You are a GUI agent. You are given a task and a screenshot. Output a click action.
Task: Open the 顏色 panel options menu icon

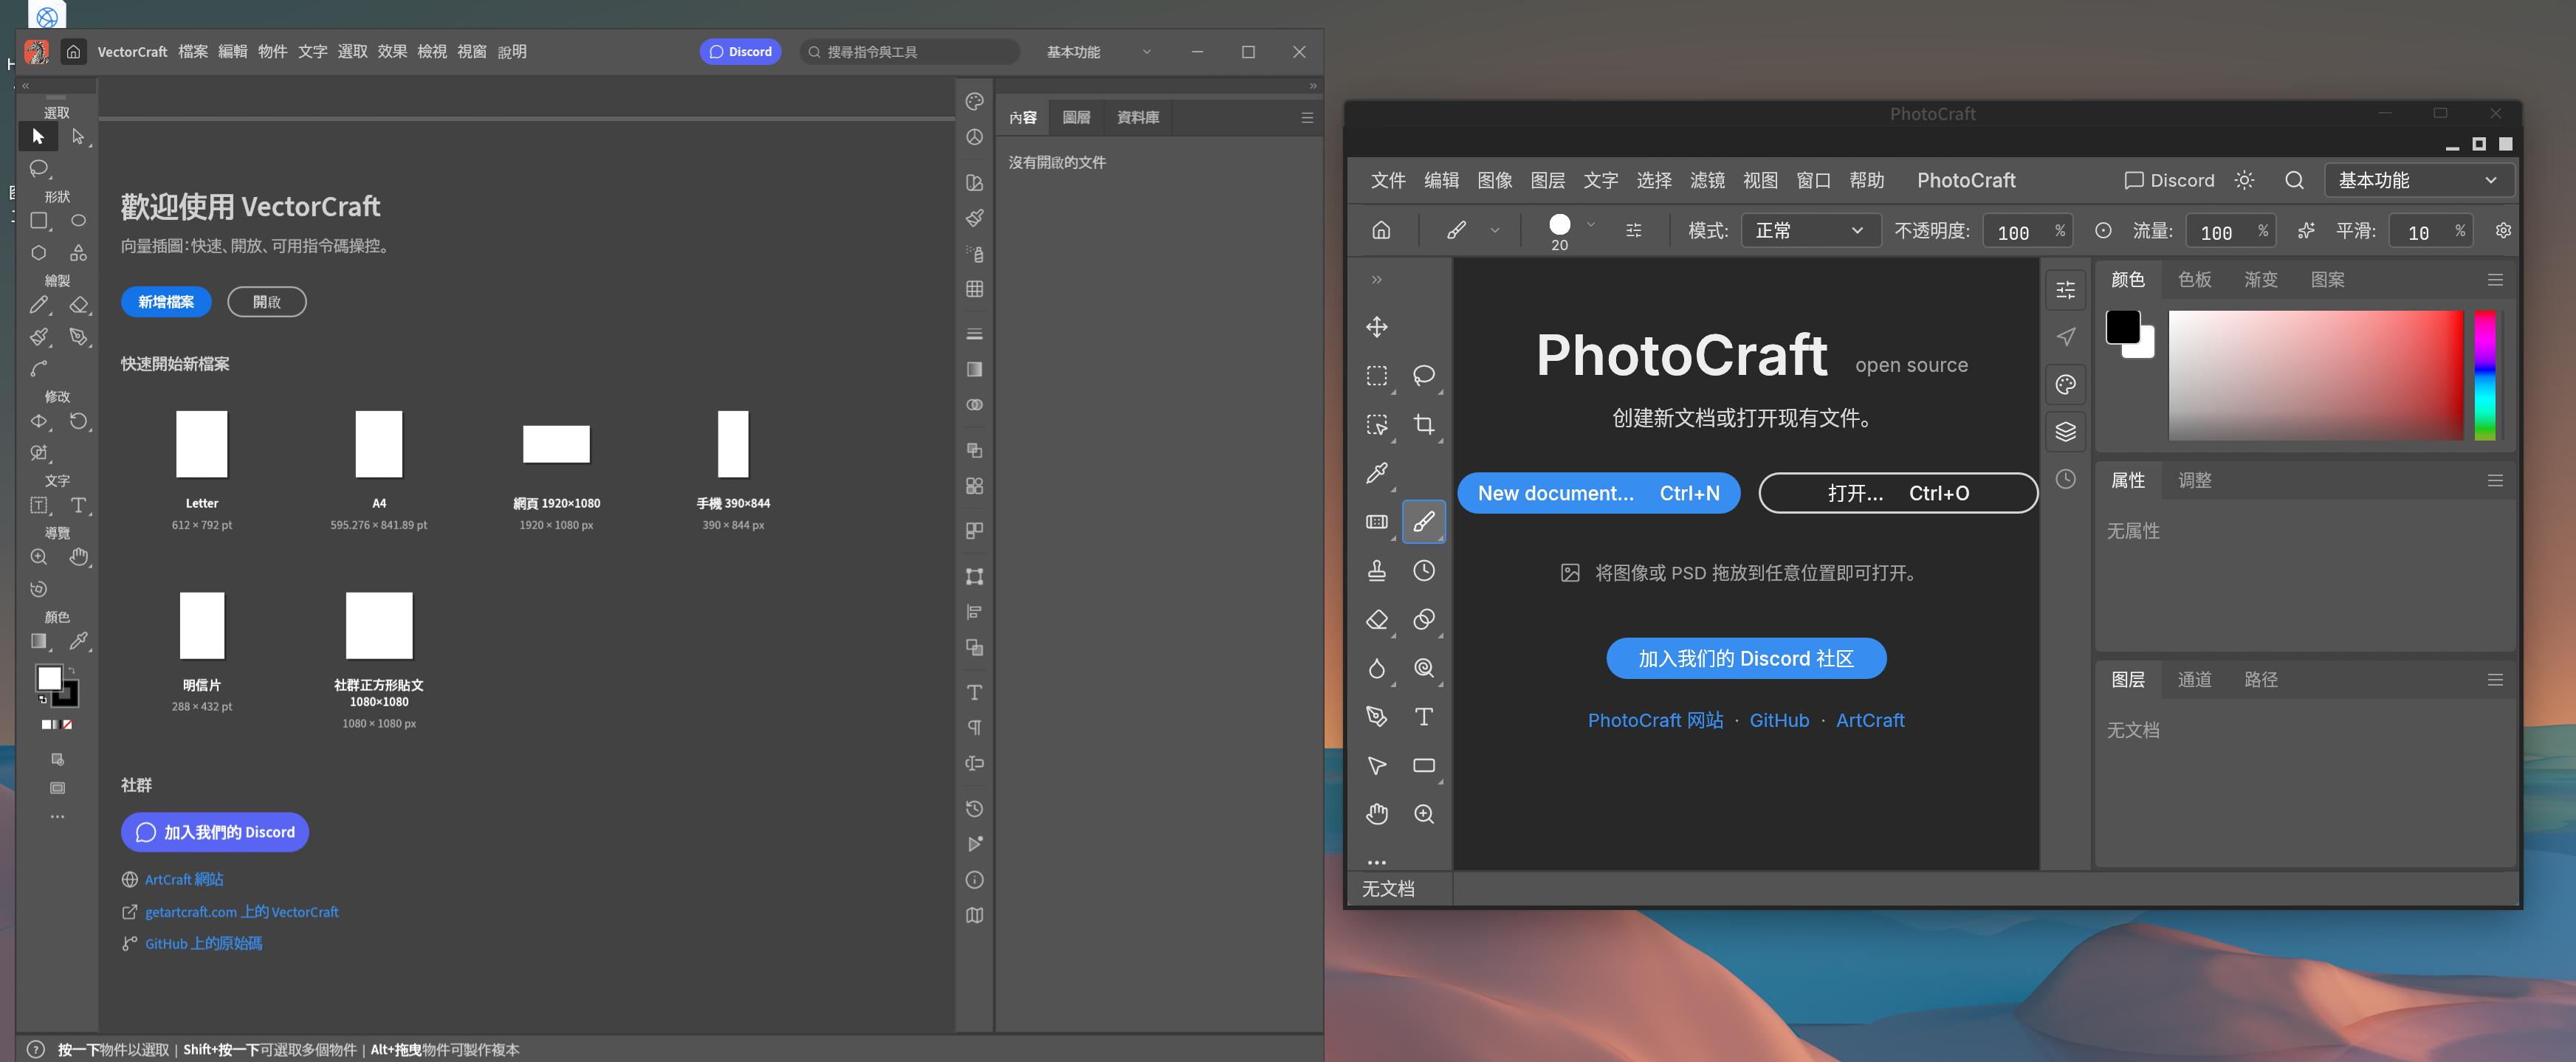(2494, 280)
